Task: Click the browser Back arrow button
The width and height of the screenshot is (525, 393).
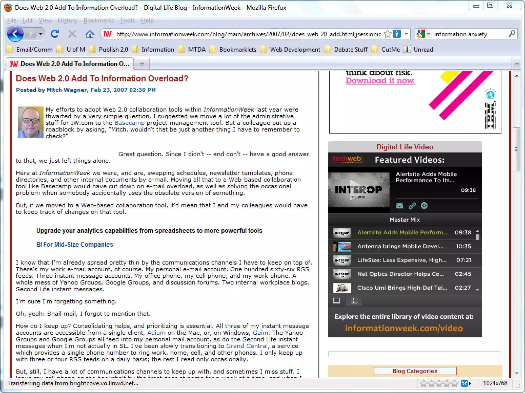Action: [x=15, y=34]
